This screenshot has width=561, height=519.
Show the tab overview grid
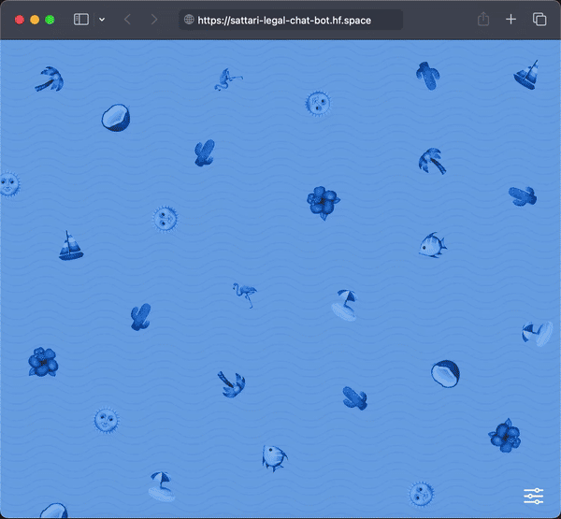click(539, 20)
